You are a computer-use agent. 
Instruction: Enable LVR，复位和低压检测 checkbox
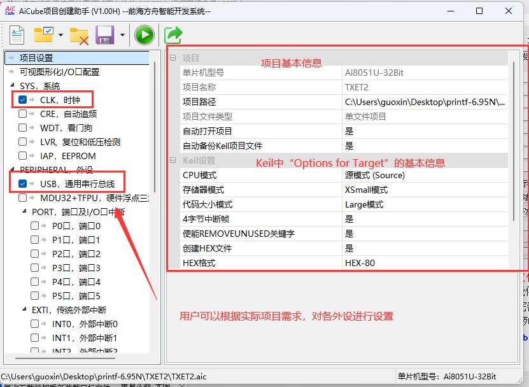pos(23,142)
